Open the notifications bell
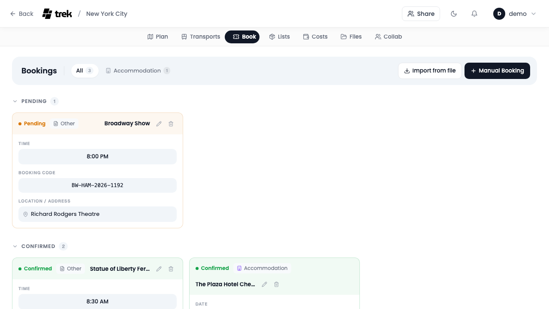The width and height of the screenshot is (549, 309). pyautogui.click(x=474, y=14)
